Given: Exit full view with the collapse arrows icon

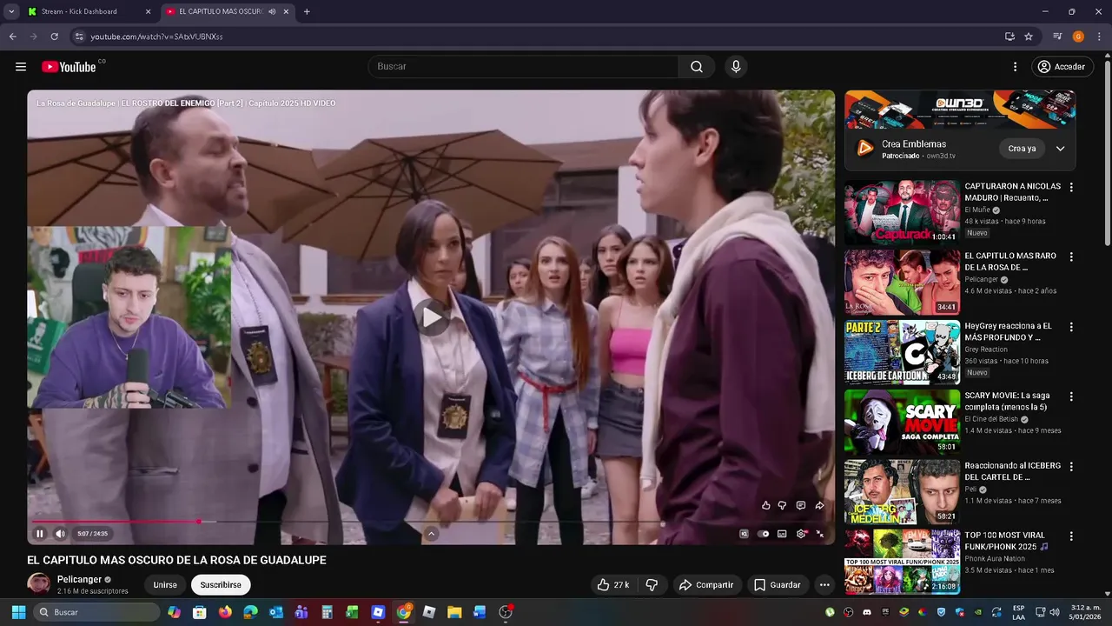Looking at the screenshot, I should pyautogui.click(x=820, y=534).
